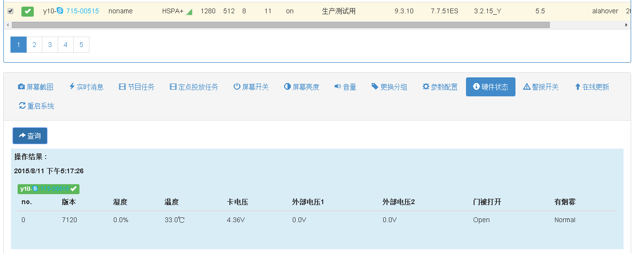Click the 7.7.51ES version cell

point(445,11)
